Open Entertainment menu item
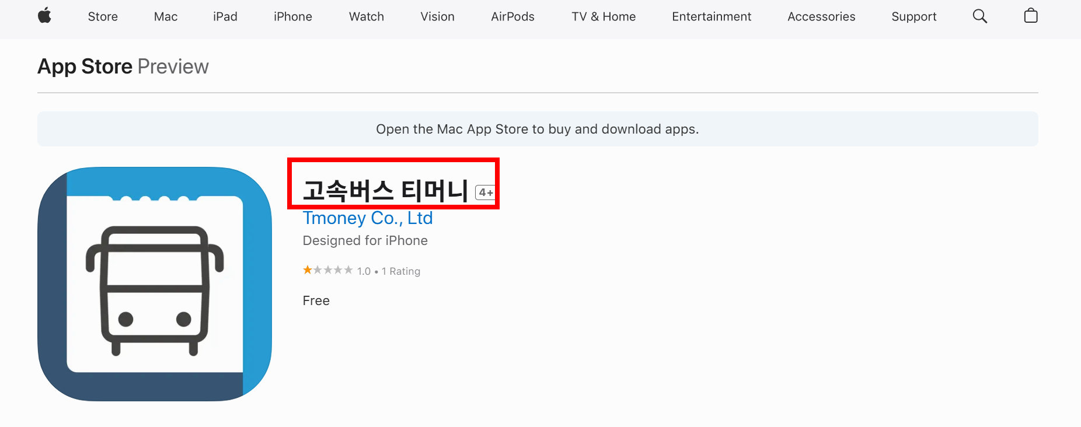Viewport: 1081px width, 427px height. pyautogui.click(x=712, y=17)
